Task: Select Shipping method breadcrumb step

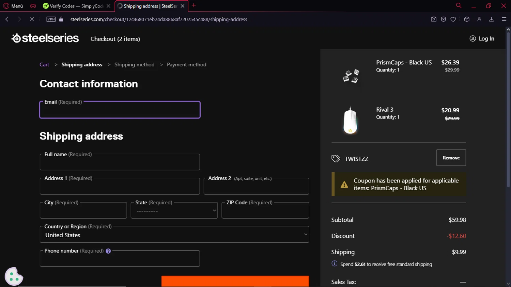Action: pyautogui.click(x=134, y=65)
